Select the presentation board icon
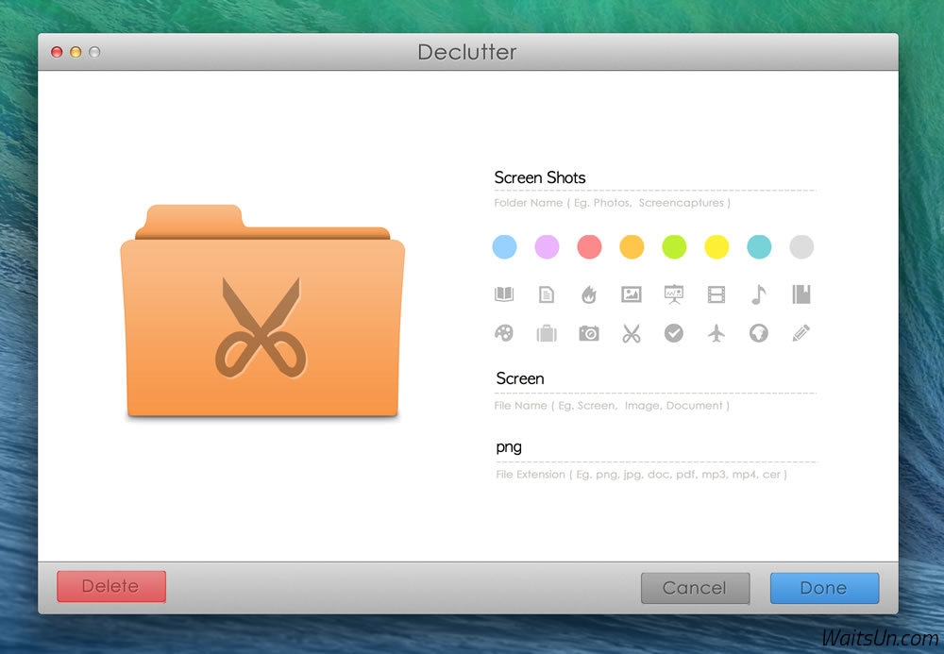This screenshot has height=654, width=944. [x=674, y=294]
